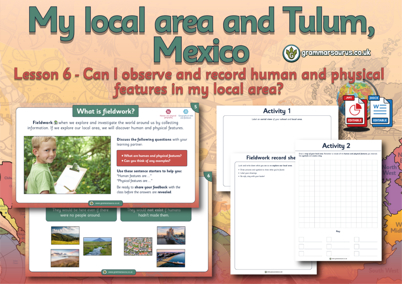Tick the top-right key box in Activity 2
The image size is (402, 284).
(x=356, y=239)
